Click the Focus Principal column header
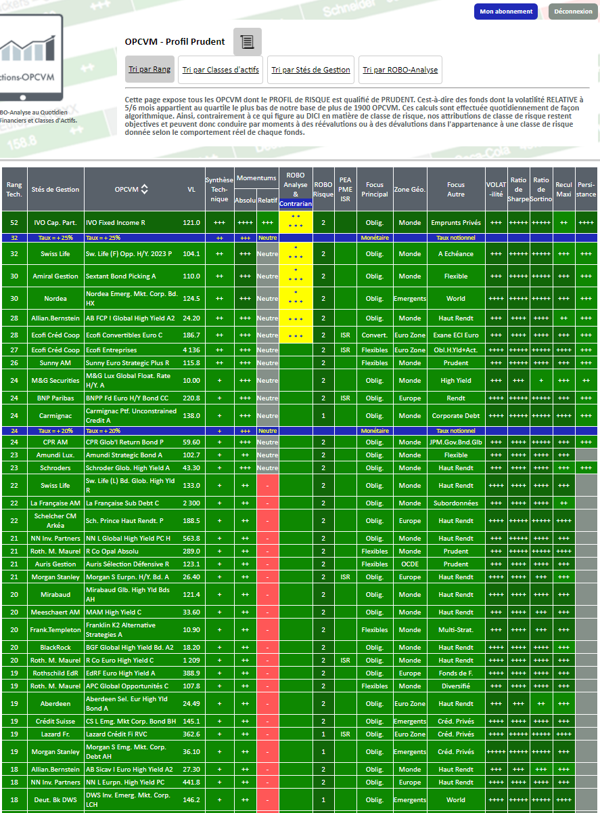This screenshot has width=600, height=813. point(375,189)
